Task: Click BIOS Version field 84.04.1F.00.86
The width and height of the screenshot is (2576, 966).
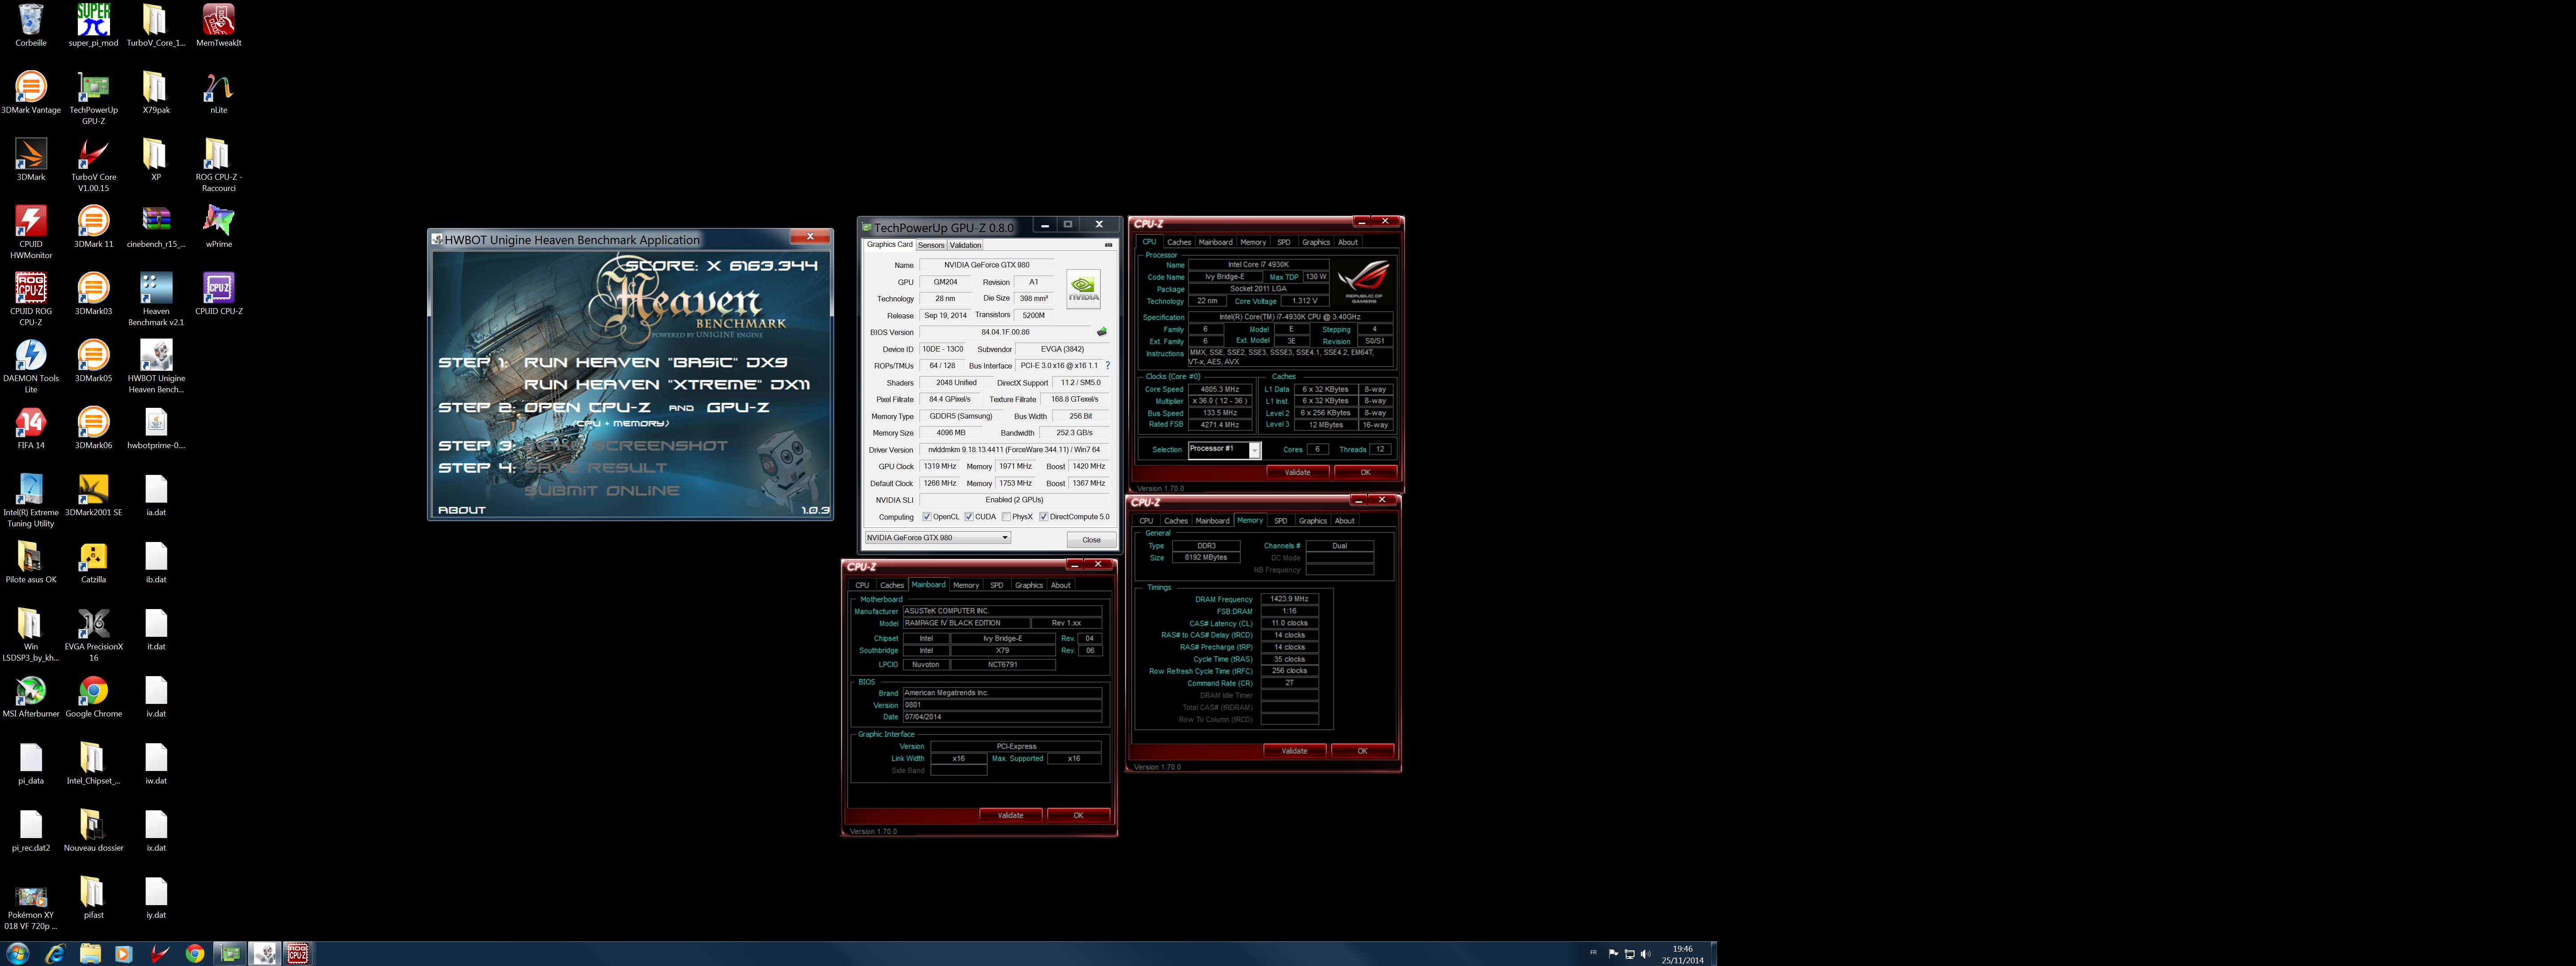Action: [1005, 332]
